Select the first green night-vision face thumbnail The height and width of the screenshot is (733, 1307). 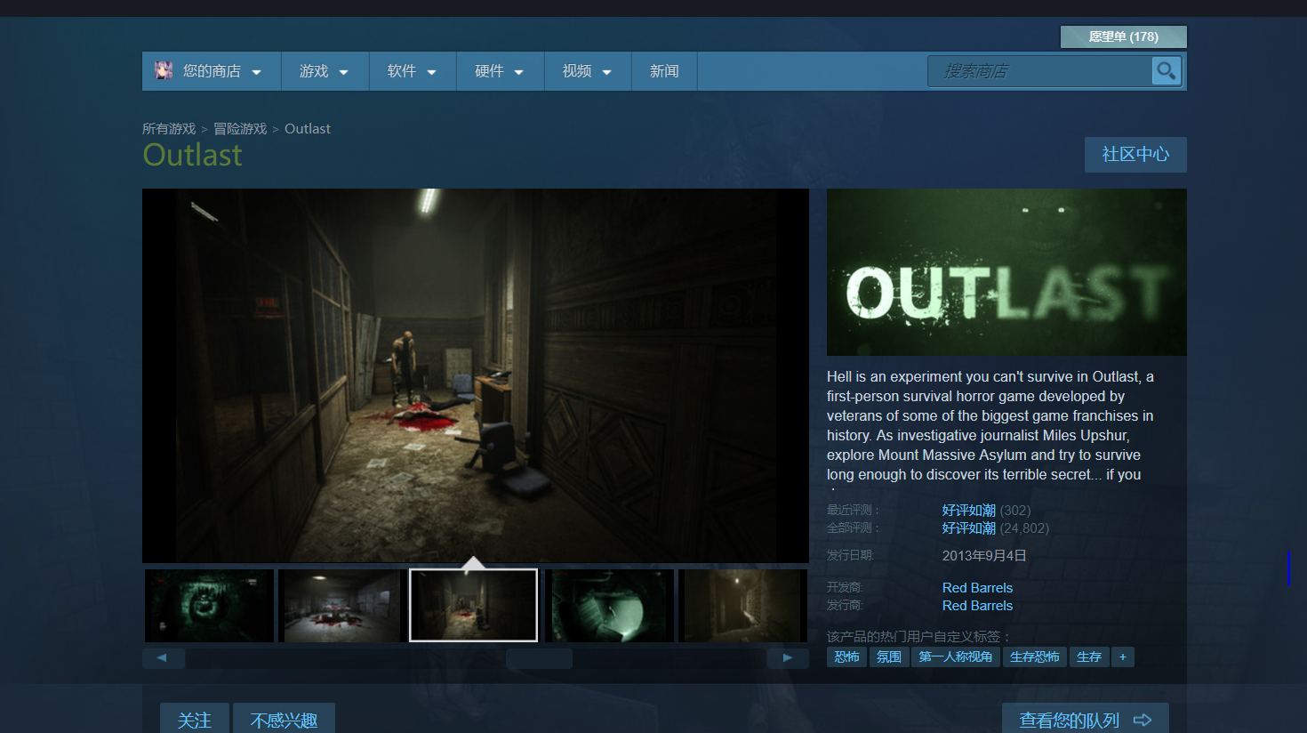210,606
